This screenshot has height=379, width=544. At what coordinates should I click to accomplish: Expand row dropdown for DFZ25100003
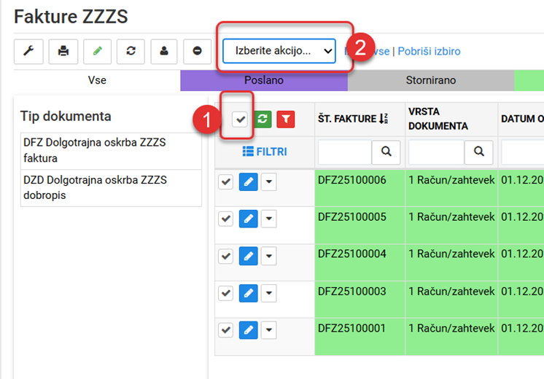[x=269, y=293]
